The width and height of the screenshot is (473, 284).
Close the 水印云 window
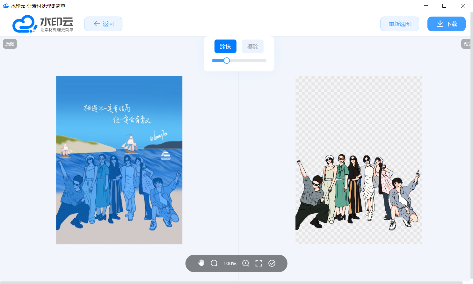coord(463,6)
